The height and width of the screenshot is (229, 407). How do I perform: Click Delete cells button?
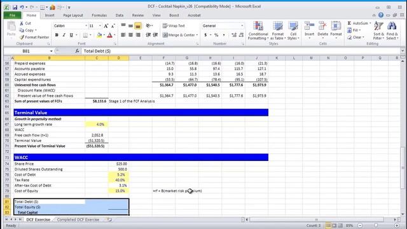click(x=322, y=31)
